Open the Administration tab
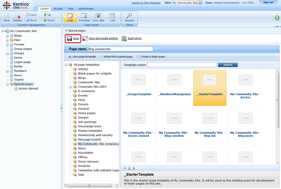This screenshot has height=189, width=281. click(x=86, y=8)
